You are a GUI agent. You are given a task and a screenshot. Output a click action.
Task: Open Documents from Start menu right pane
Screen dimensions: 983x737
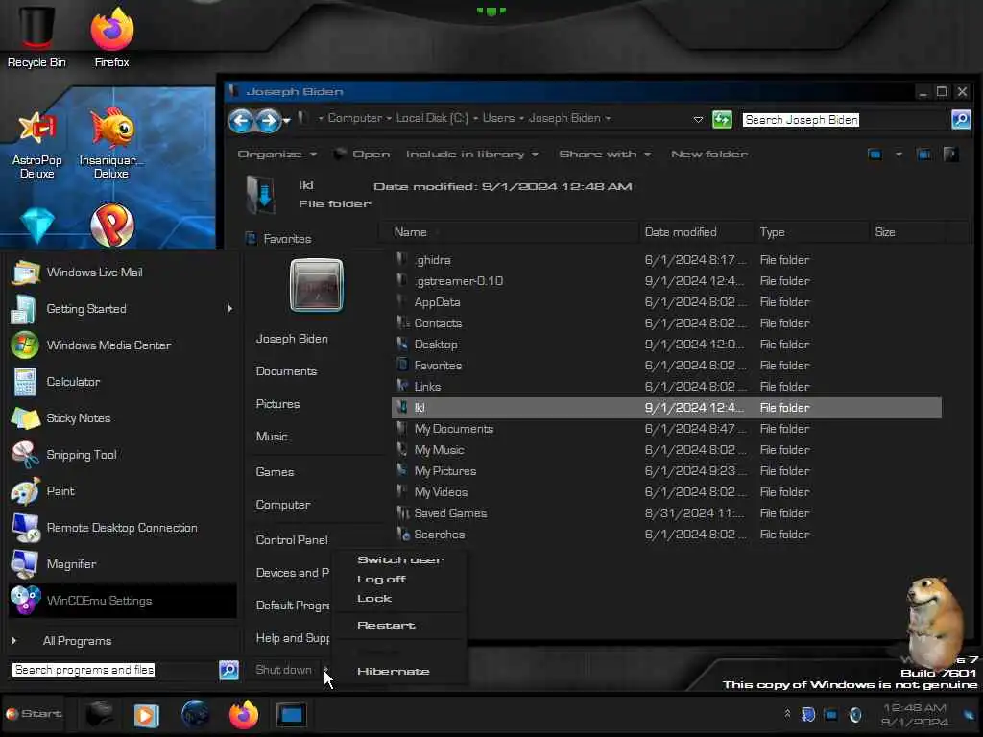point(286,371)
